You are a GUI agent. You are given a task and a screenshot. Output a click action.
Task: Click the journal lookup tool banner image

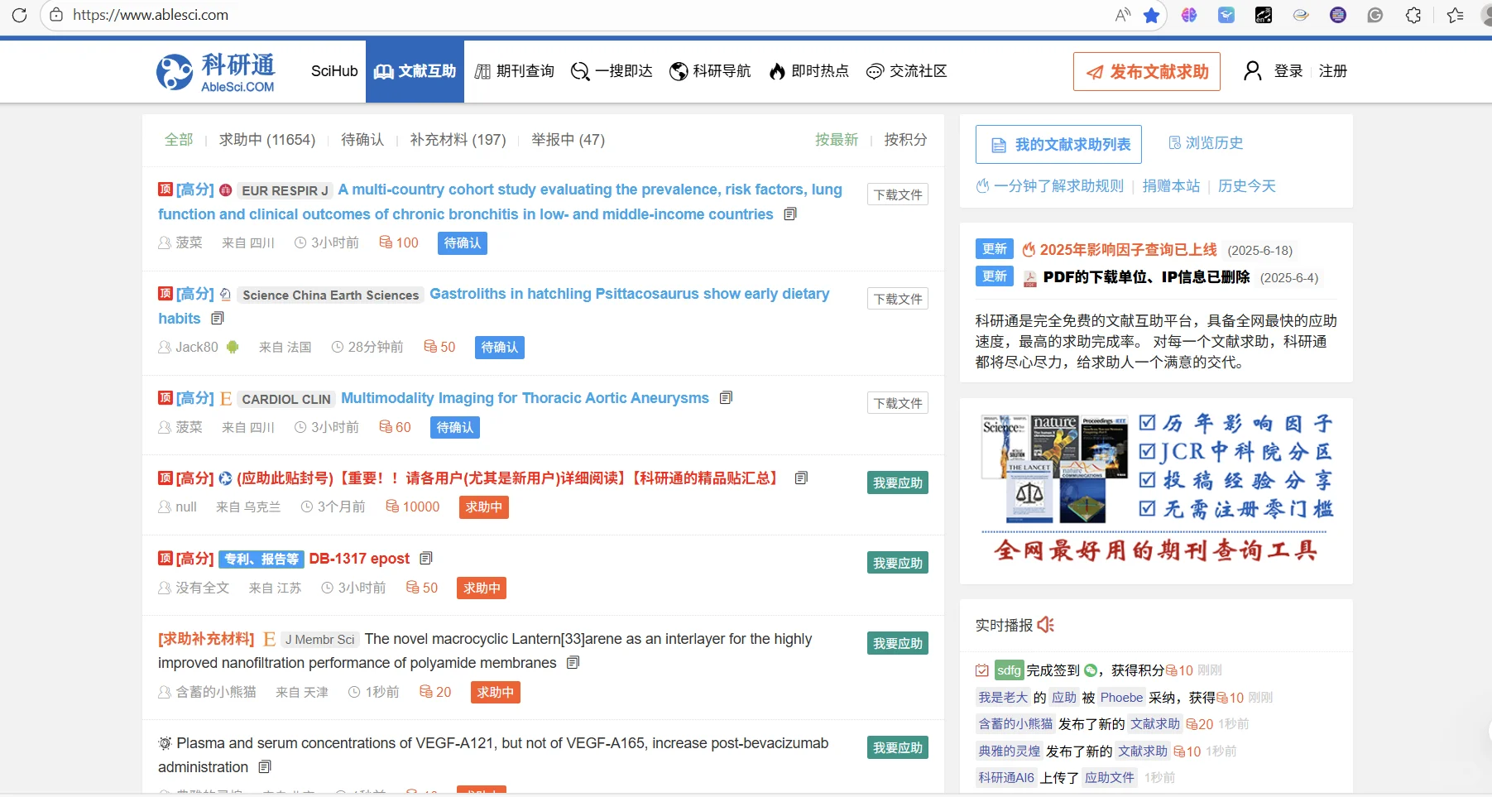click(x=1156, y=490)
